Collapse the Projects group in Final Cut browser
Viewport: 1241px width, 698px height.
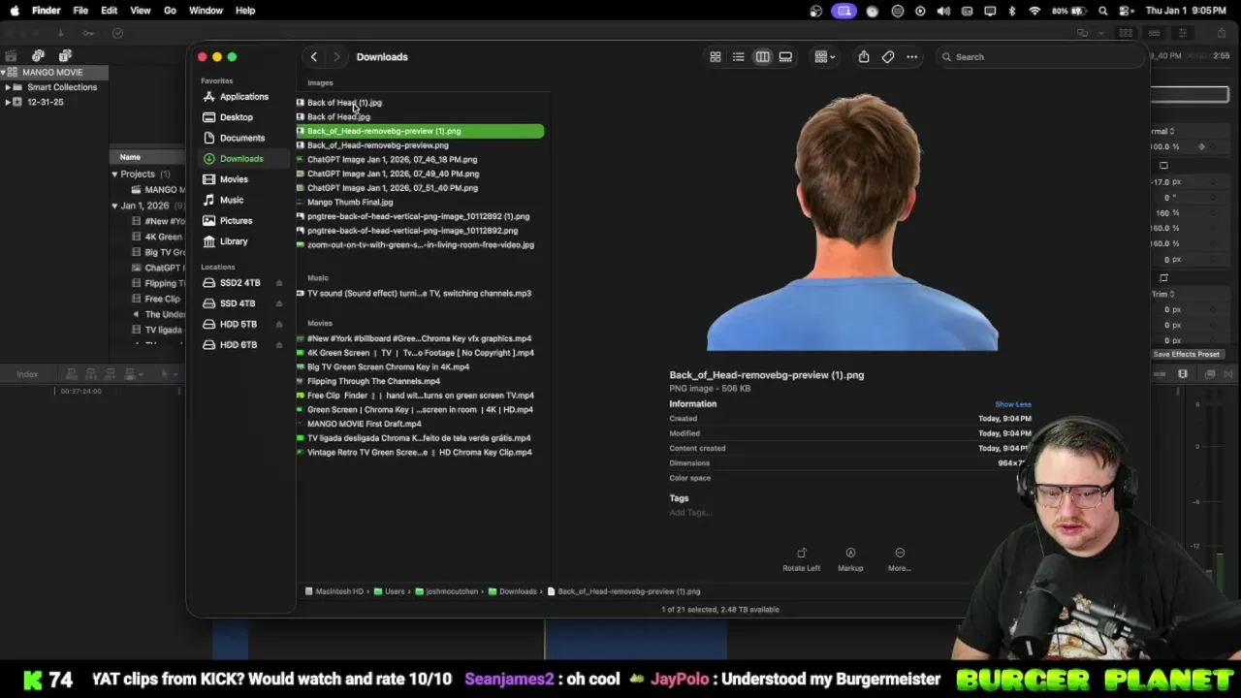(114, 174)
